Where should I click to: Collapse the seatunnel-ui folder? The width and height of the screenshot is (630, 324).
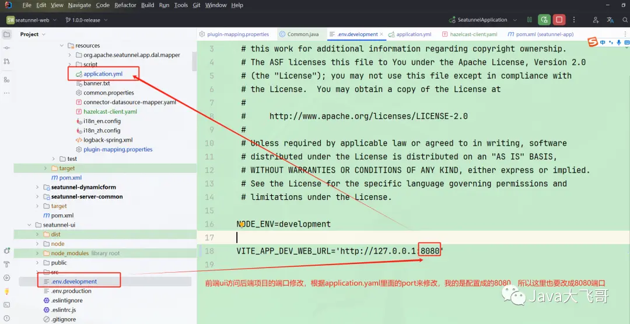pos(30,225)
